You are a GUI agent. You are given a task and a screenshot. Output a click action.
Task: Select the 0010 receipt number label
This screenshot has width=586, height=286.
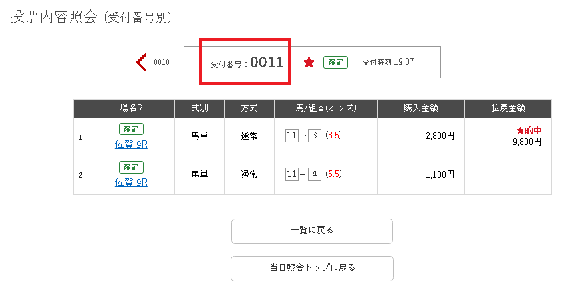click(162, 62)
